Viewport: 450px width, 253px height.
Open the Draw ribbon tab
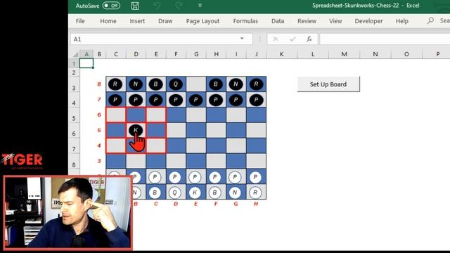pyautogui.click(x=165, y=21)
